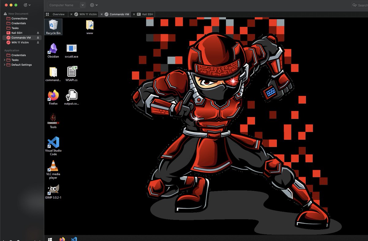Open the www folder on the desktop

(90, 27)
